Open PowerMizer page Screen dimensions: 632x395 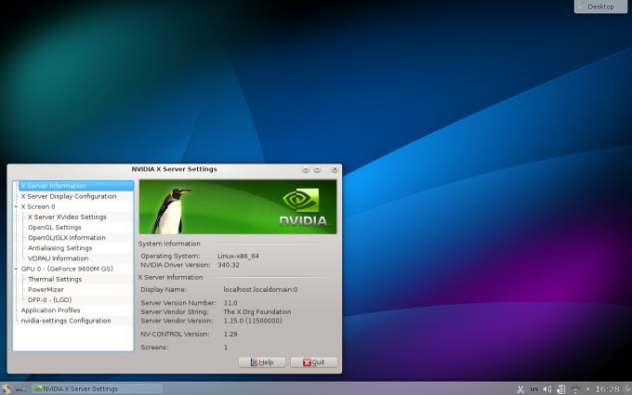pos(46,289)
